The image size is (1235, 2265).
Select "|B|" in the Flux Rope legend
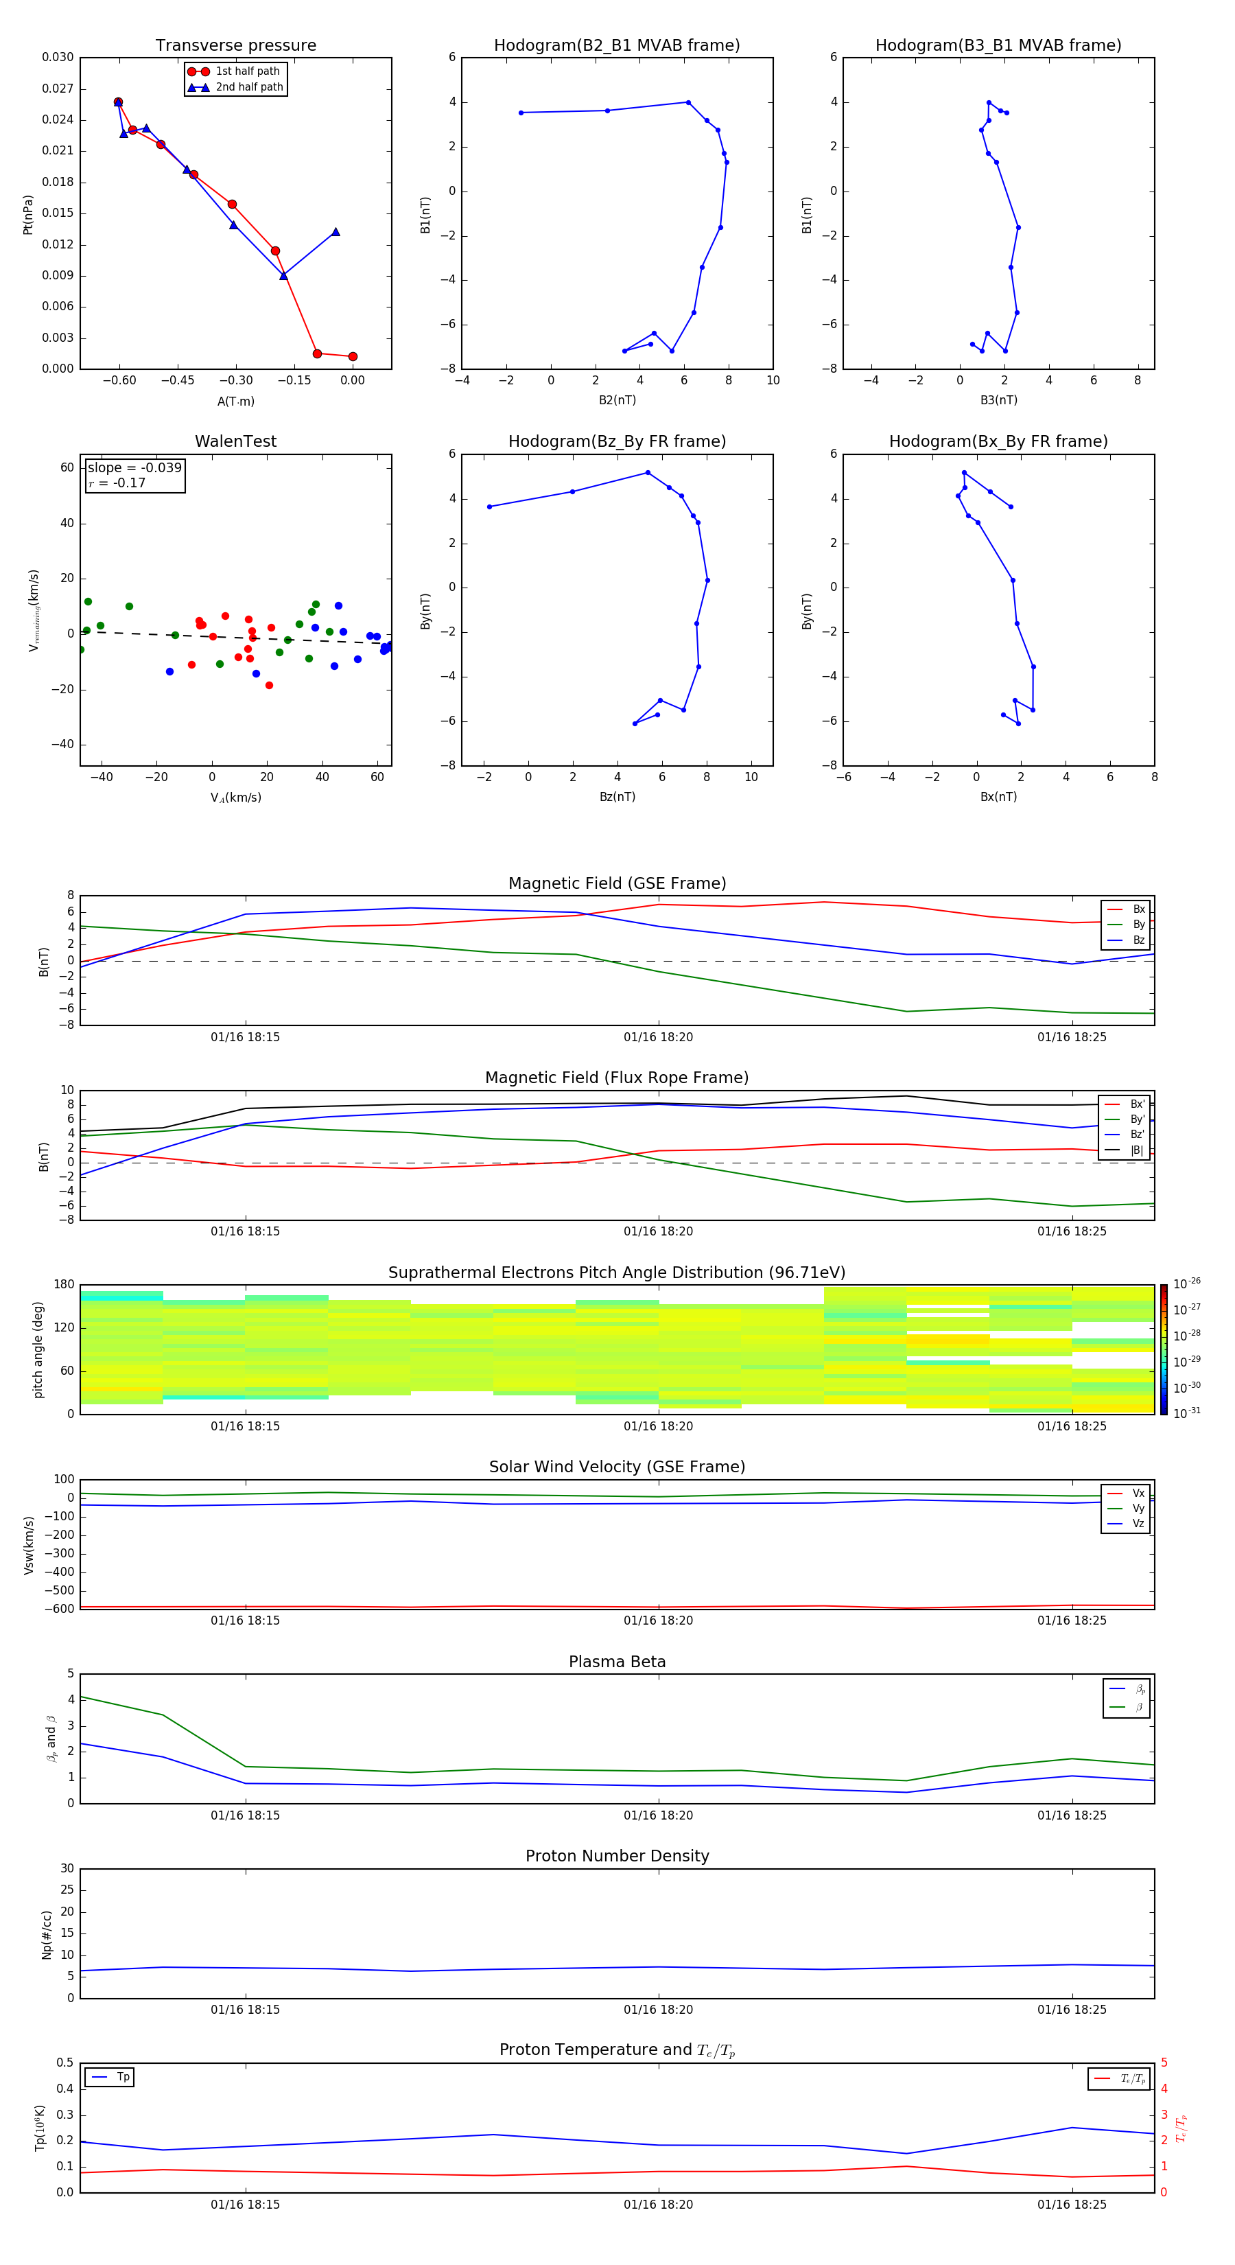[x=1125, y=1150]
